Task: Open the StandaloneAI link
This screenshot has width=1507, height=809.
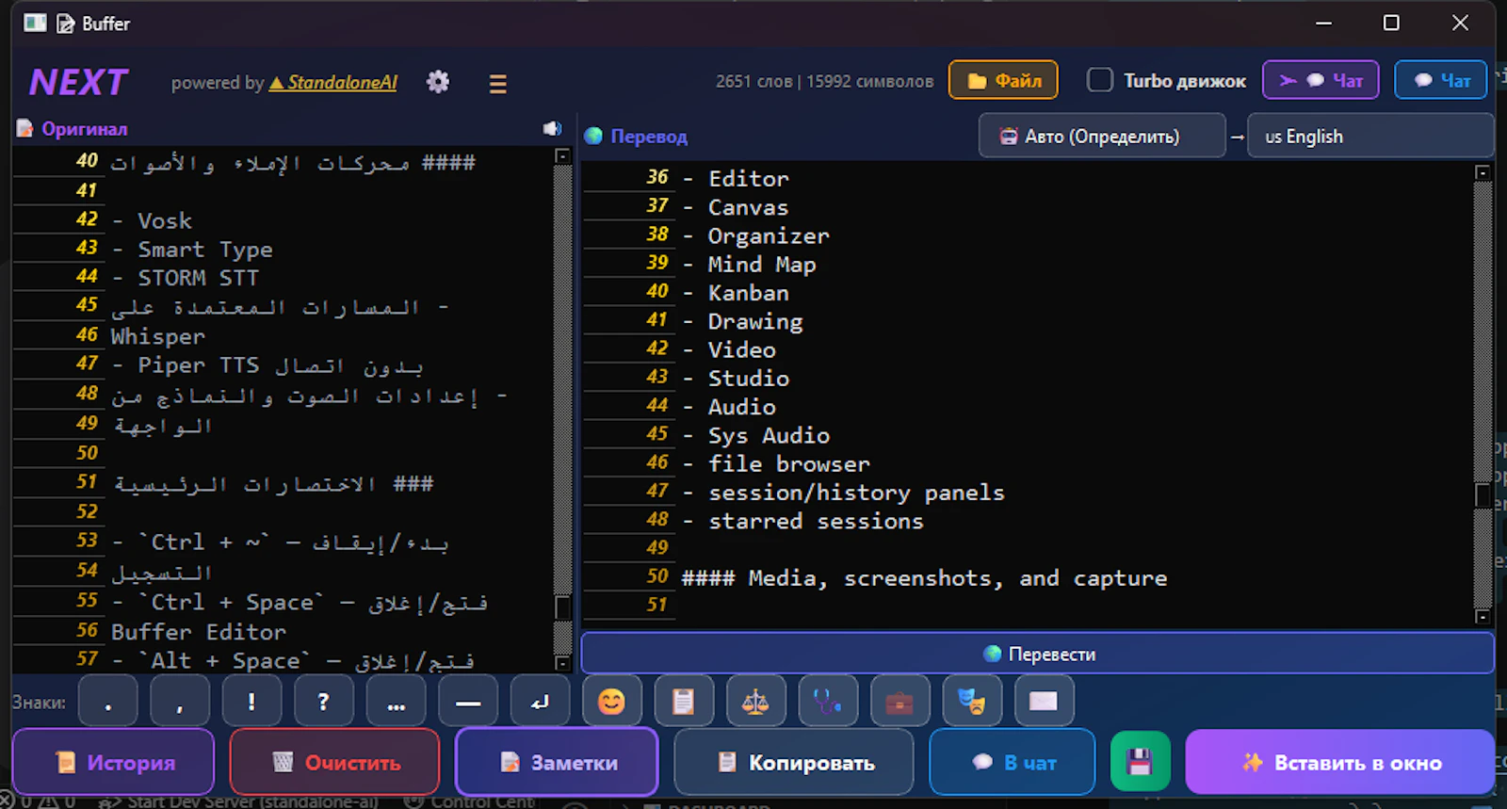Action: tap(333, 83)
